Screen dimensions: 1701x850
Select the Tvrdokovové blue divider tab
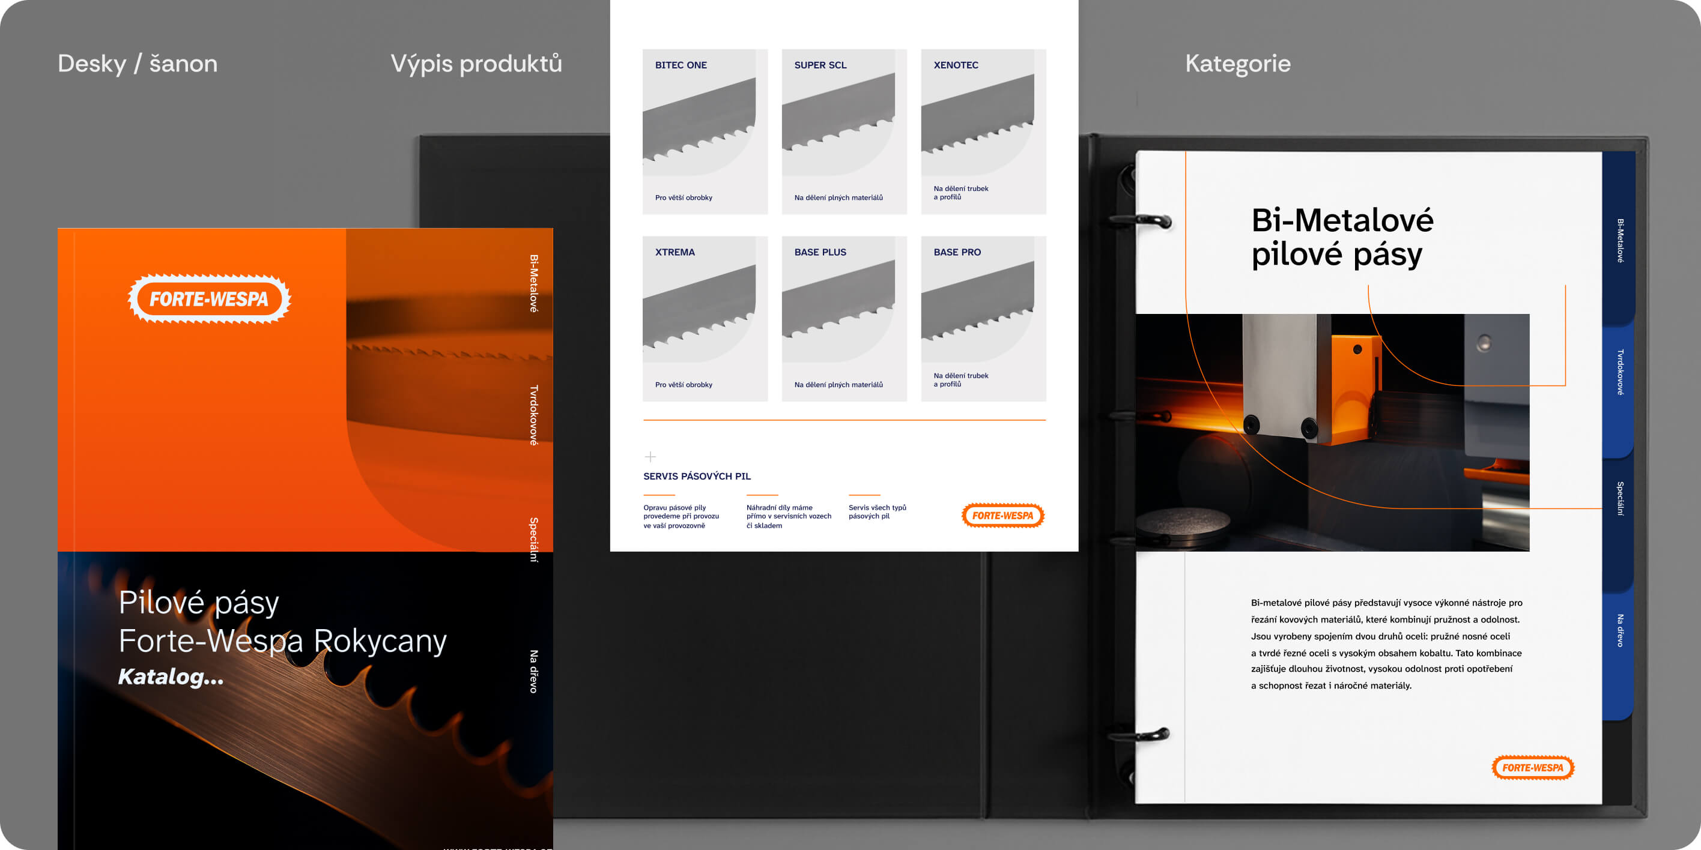1620,372
